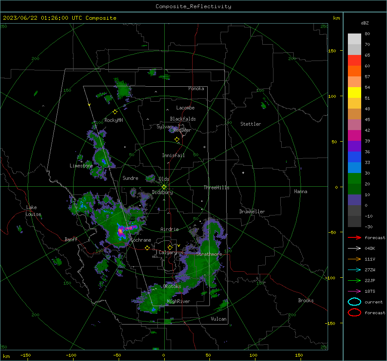Choose the green 22JP arrow icon
Image resolution: width=387 pixels, height=361 pixels.
point(354,280)
